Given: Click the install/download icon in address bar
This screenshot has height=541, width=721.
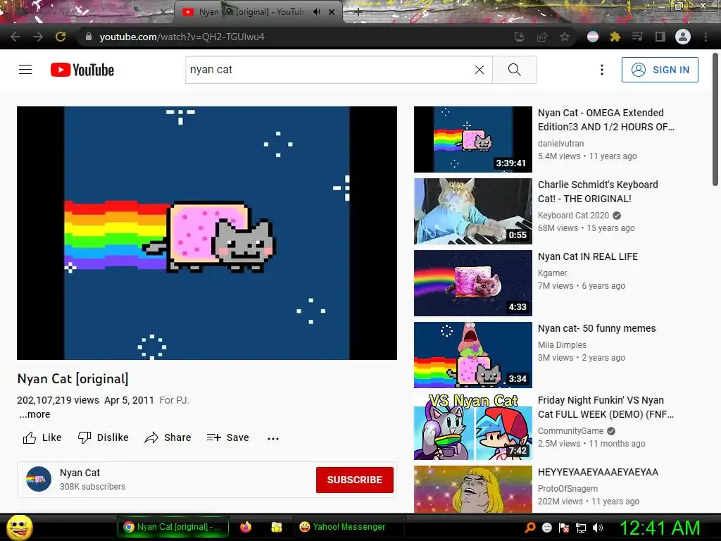Looking at the screenshot, I should [520, 37].
